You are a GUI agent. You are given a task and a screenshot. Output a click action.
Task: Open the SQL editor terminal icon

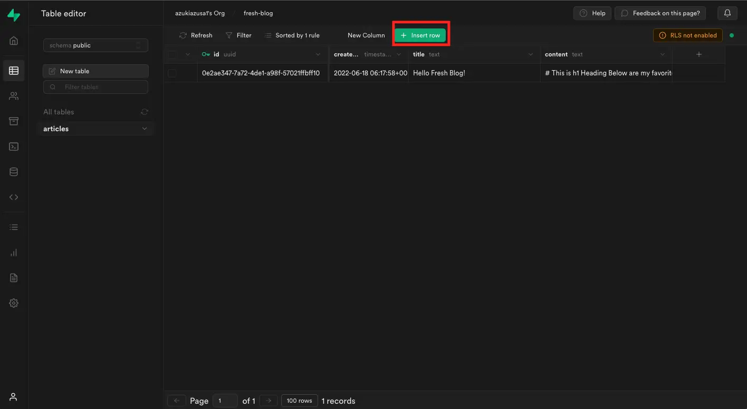tap(14, 147)
